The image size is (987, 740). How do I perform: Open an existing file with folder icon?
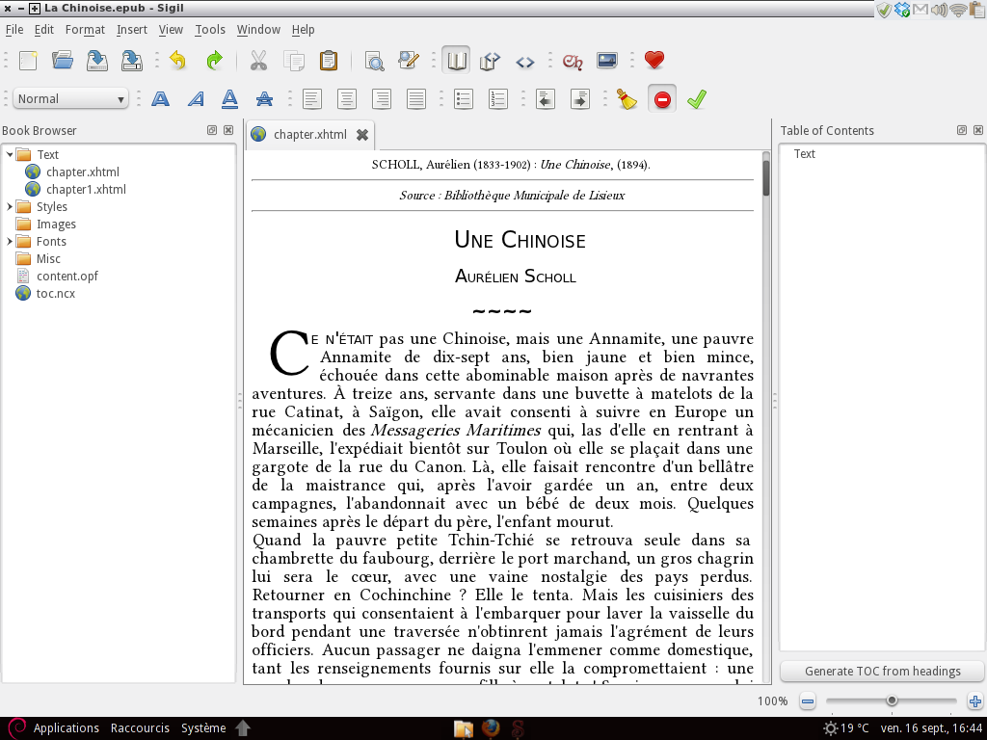(x=63, y=61)
